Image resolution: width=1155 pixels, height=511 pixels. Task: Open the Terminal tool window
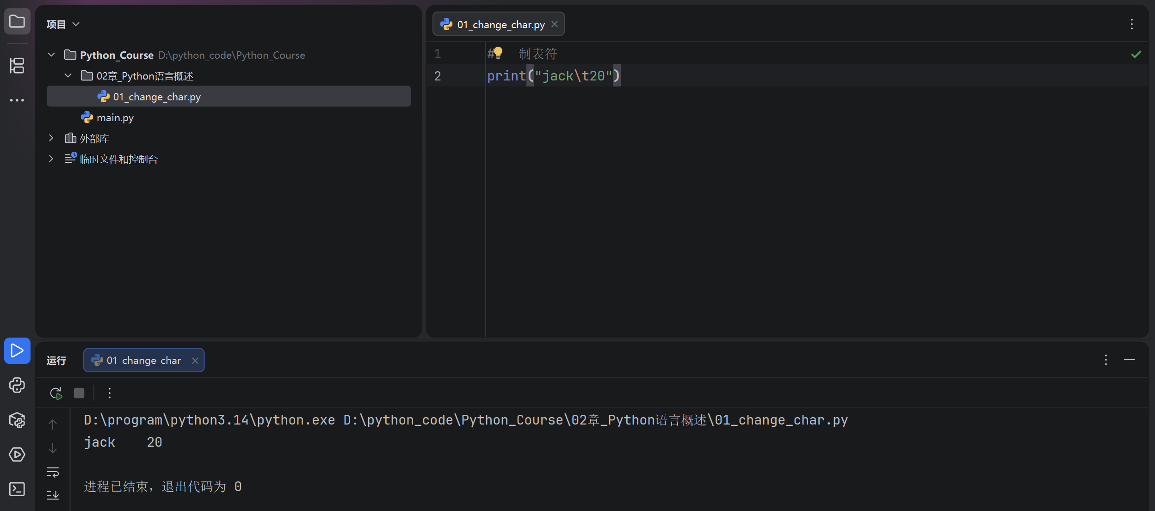(17, 489)
